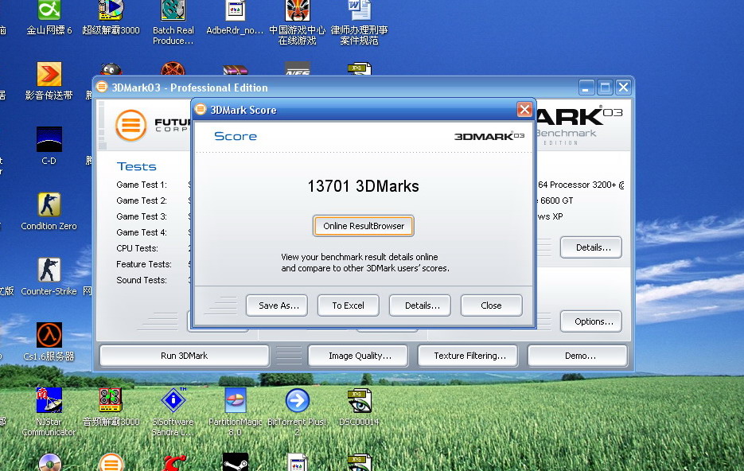Viewport: 744px width, 471px height.
Task: Click the Futuremark orange logo
Action: (131, 125)
